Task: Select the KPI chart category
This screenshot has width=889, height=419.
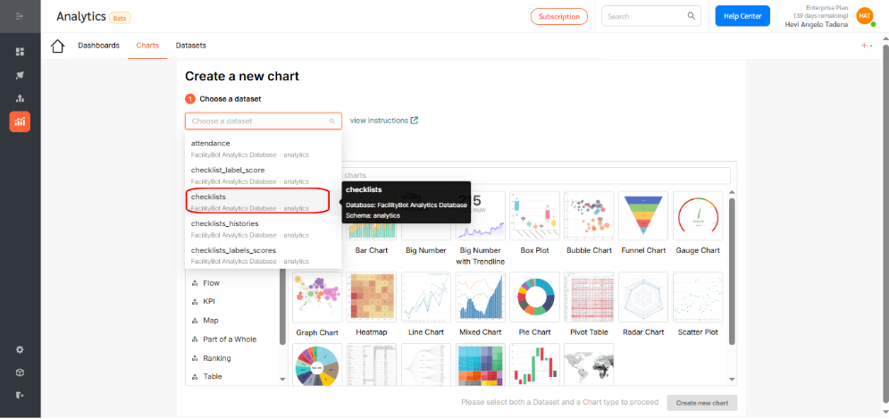Action: [209, 302]
